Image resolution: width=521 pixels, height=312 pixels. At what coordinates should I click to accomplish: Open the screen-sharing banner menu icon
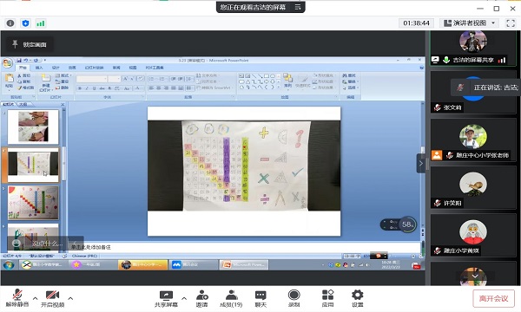[x=298, y=7]
